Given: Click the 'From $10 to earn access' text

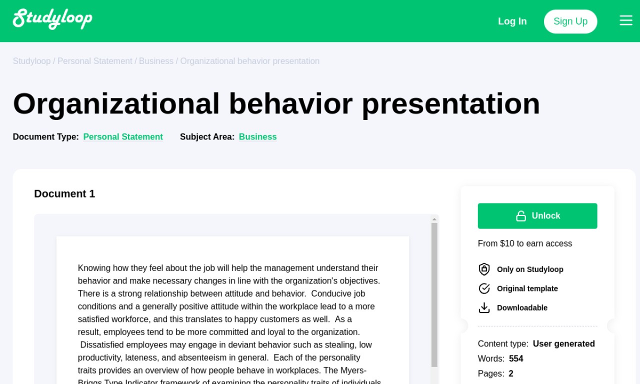Looking at the screenshot, I should point(525,243).
